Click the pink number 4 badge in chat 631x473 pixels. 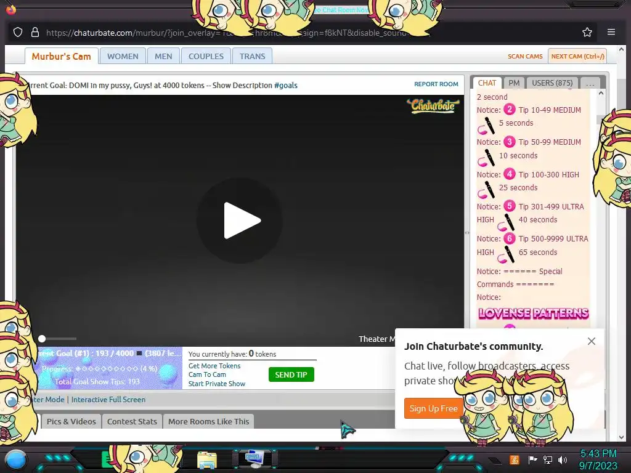pos(510,174)
